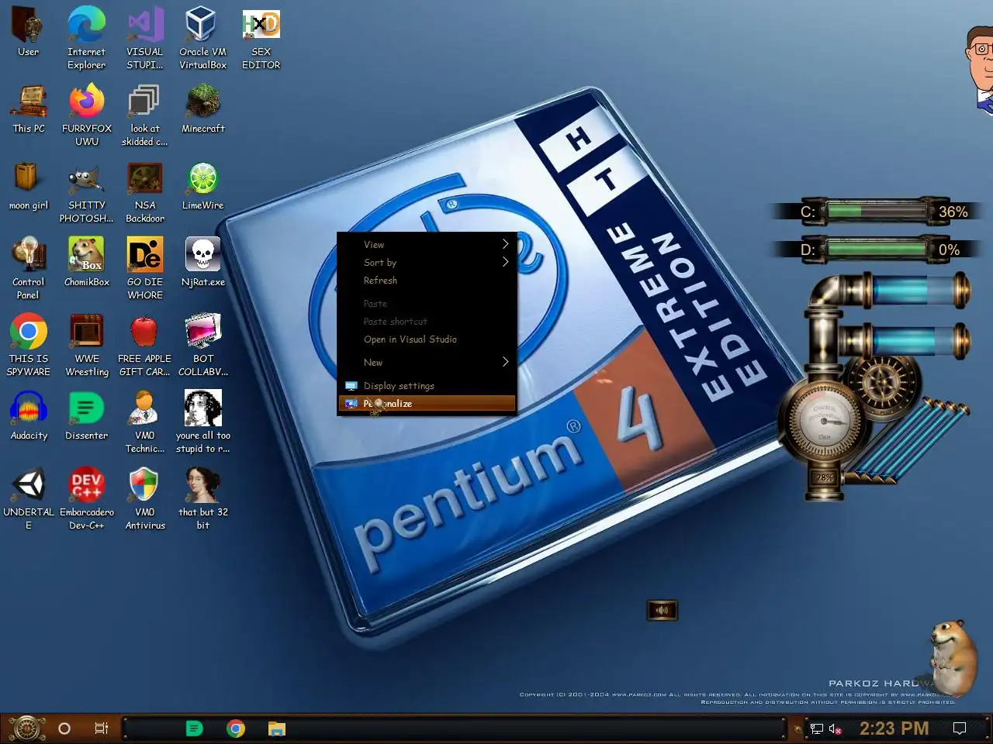This screenshot has height=744, width=993.
Task: Launch Oracle VM VirtualBox icon
Action: 202,39
